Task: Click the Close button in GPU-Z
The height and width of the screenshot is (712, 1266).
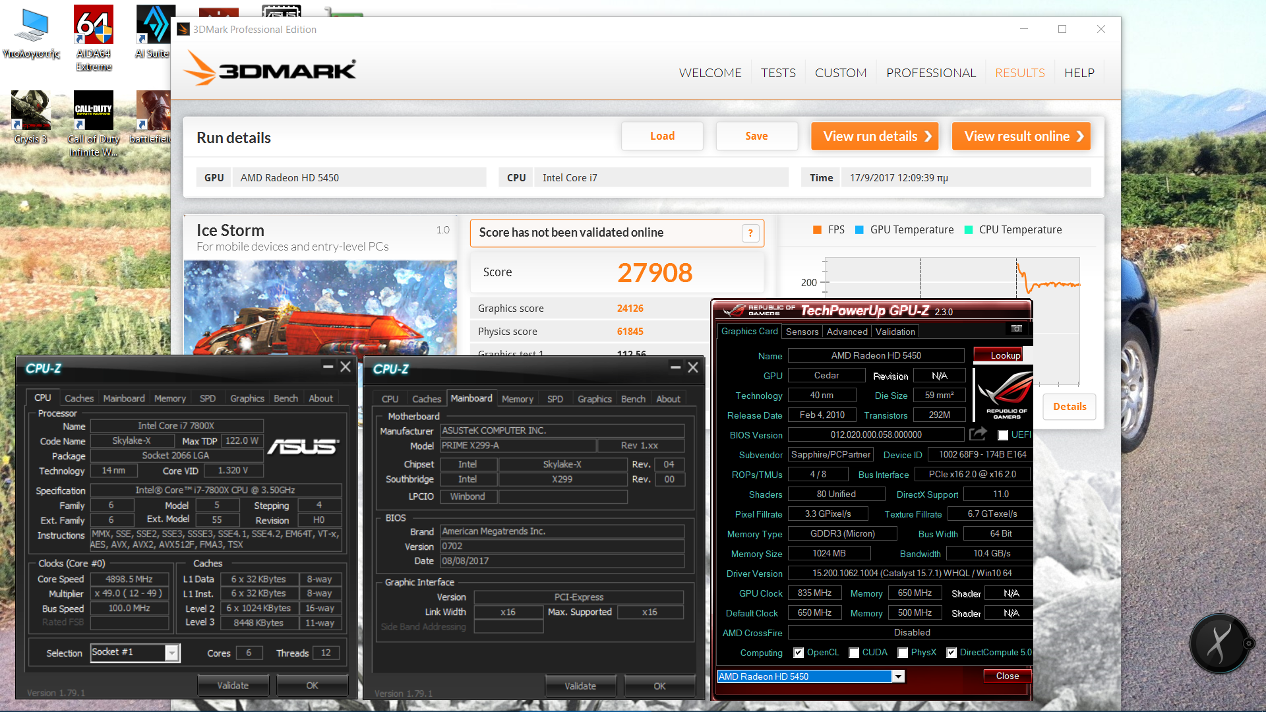Action: [1007, 676]
